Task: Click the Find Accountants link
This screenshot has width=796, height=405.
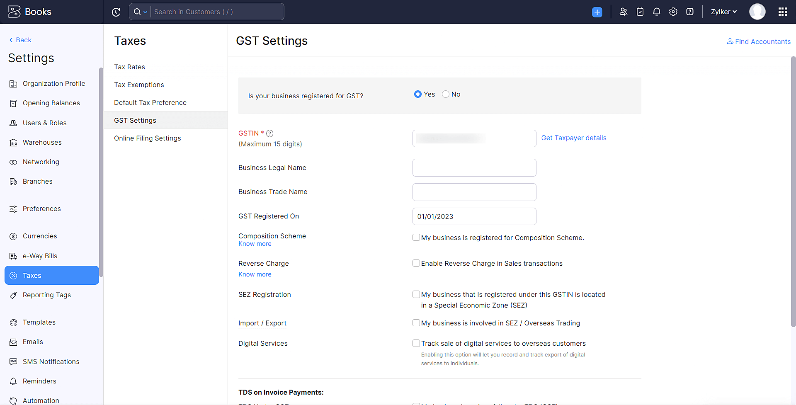Action: pyautogui.click(x=758, y=41)
